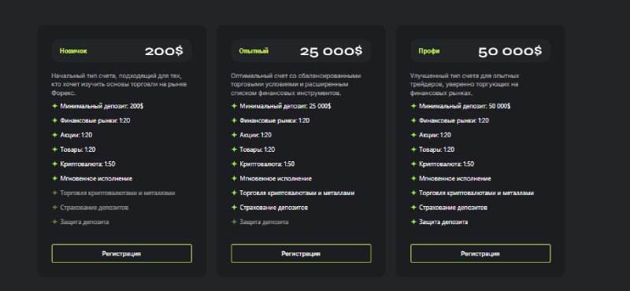Click star icon beside Минимальный депозит: 25 000$
This screenshot has height=291, width=630.
(234, 106)
